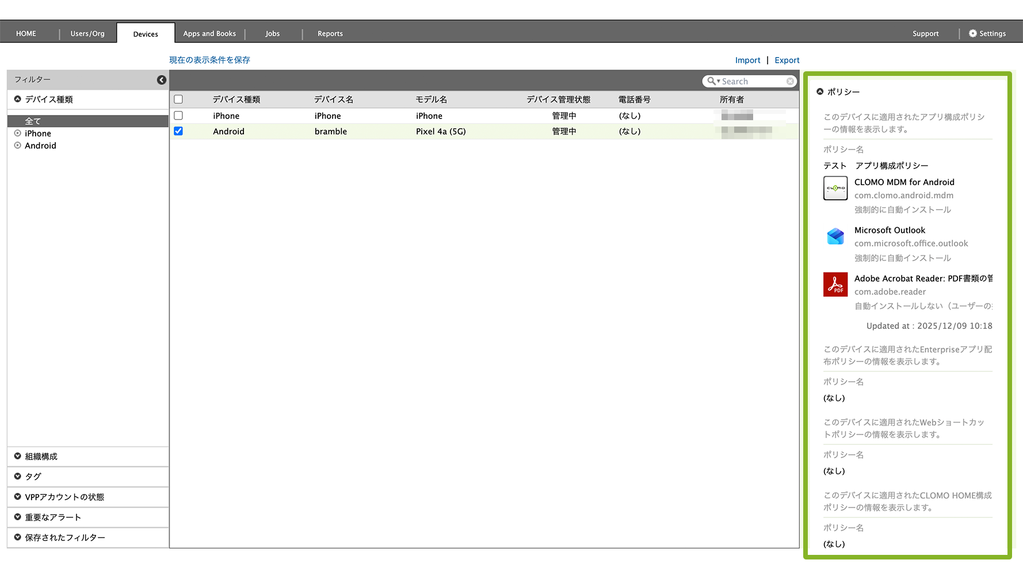The height and width of the screenshot is (575, 1023).
Task: Toggle the select-all devices header checkbox
Action: [x=178, y=99]
